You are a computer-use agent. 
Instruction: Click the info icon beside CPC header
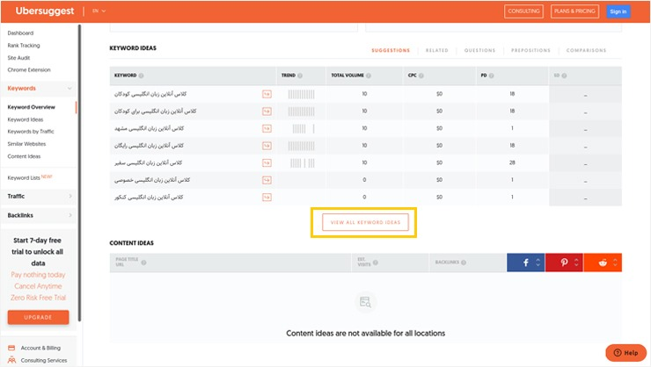421,76
